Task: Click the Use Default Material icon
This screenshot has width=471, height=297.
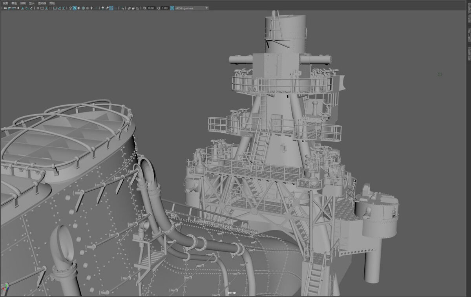Action: (78, 8)
